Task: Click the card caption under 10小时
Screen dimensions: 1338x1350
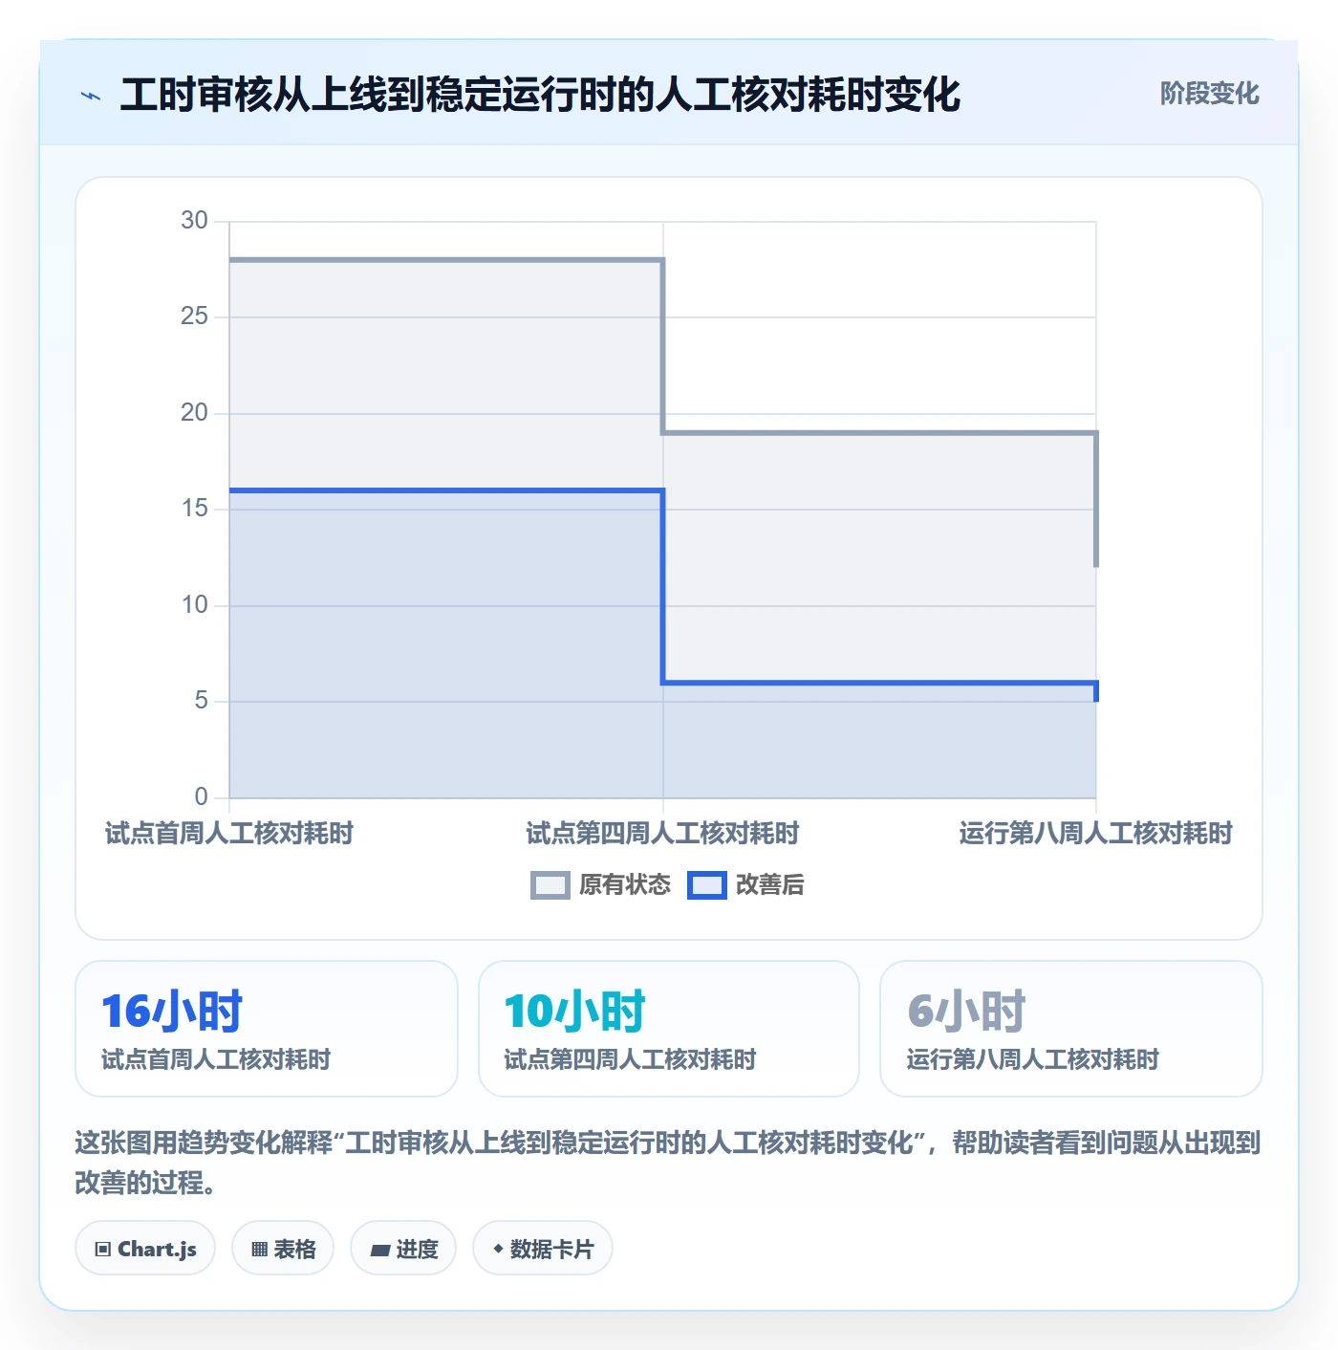Action: (630, 1059)
